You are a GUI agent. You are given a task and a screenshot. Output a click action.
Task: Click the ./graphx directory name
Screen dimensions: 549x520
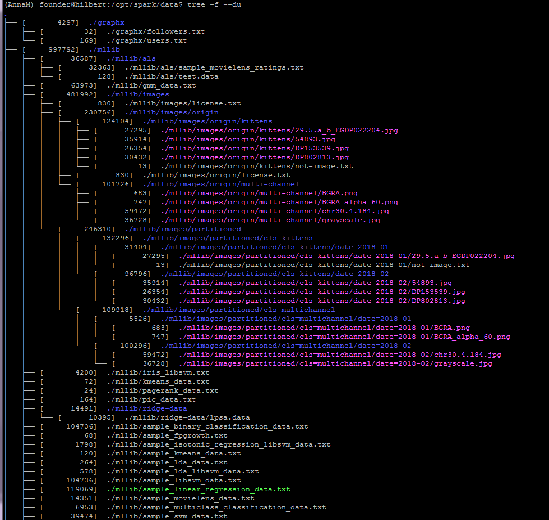(x=107, y=23)
